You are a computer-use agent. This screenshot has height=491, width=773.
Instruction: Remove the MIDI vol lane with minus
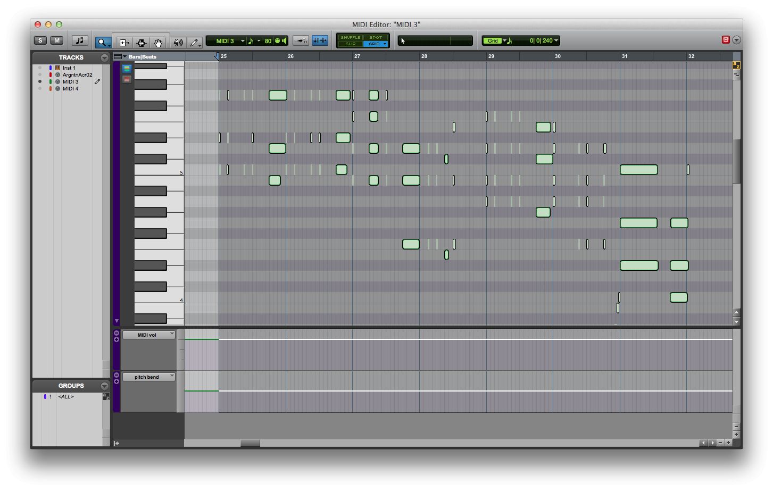coord(117,333)
